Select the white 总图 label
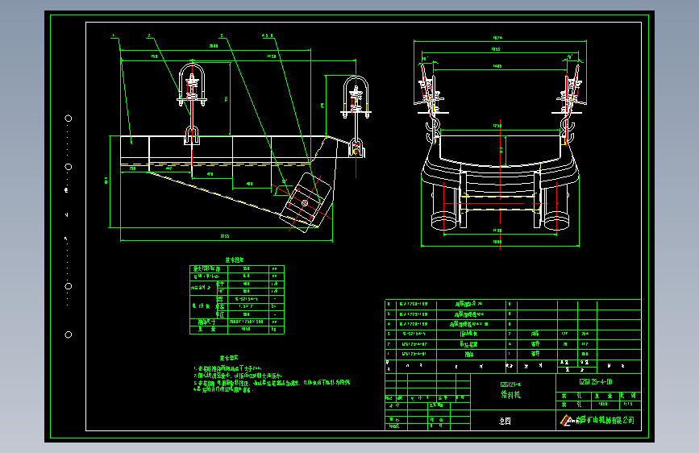This screenshot has width=699, height=453. tap(505, 421)
